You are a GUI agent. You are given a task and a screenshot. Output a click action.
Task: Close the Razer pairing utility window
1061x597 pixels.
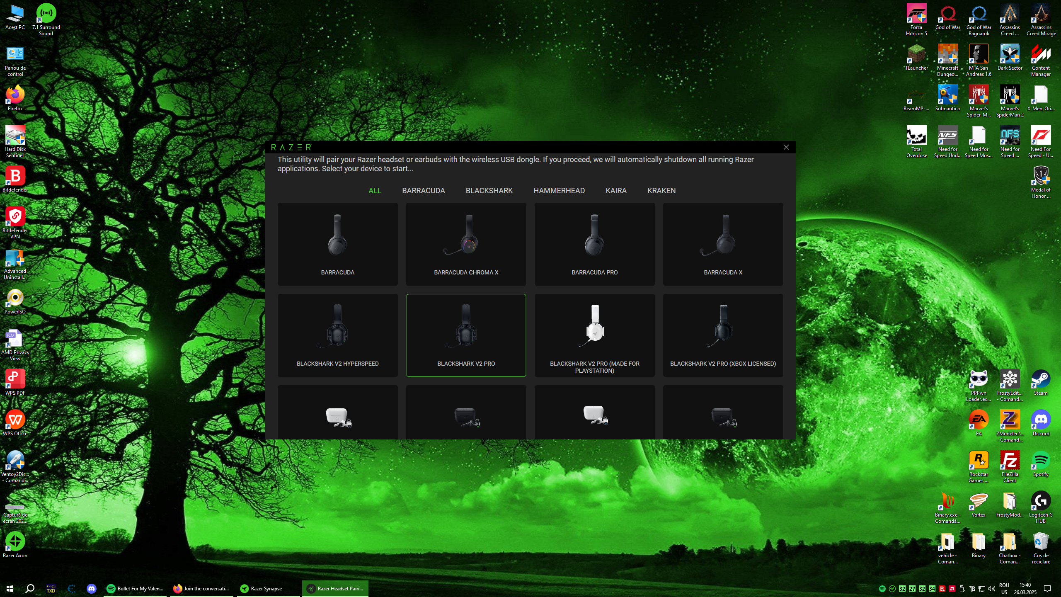click(x=786, y=147)
